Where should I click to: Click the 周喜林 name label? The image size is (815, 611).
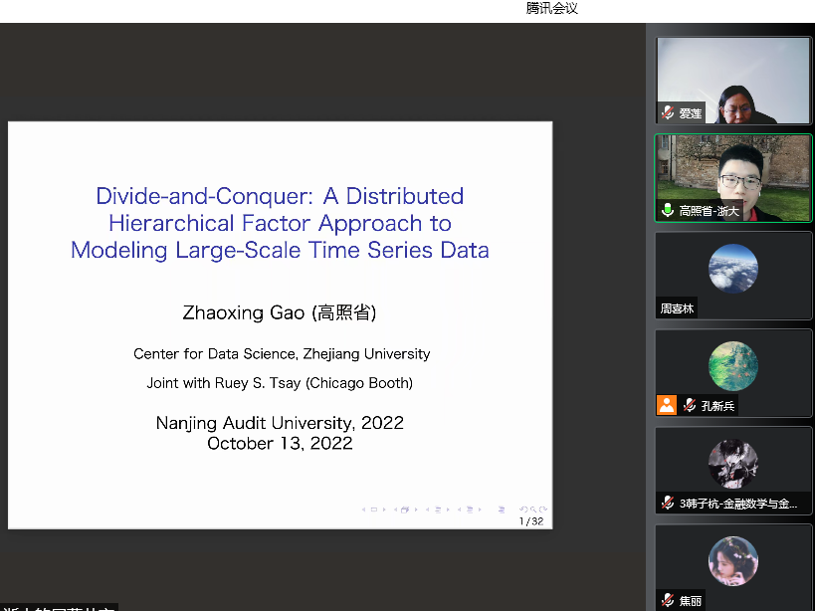tap(678, 308)
